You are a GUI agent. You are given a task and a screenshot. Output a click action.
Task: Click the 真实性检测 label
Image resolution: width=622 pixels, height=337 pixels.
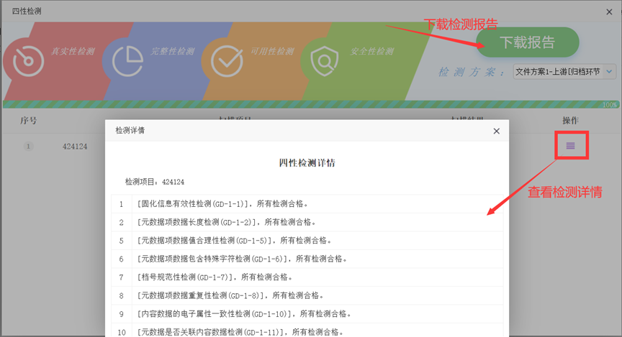click(x=73, y=52)
